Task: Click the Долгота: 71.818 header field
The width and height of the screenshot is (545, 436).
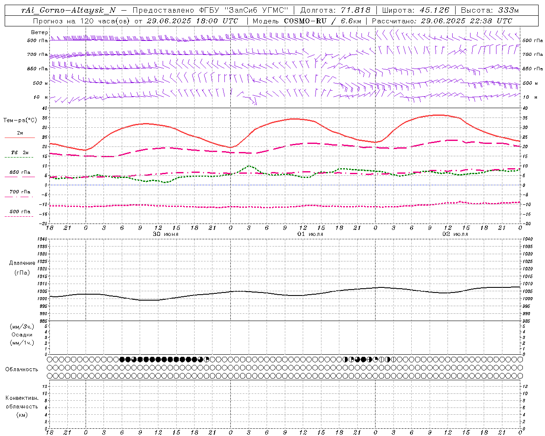Action: [336, 11]
